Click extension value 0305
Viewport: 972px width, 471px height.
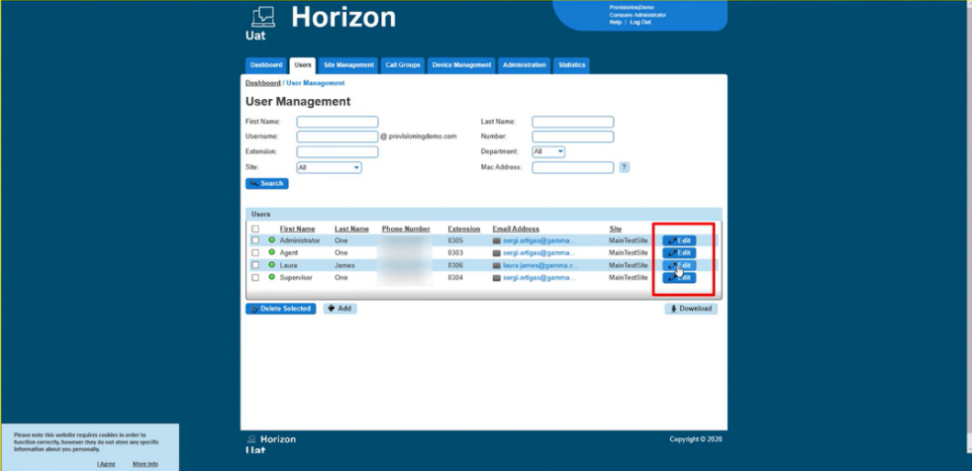(x=455, y=241)
